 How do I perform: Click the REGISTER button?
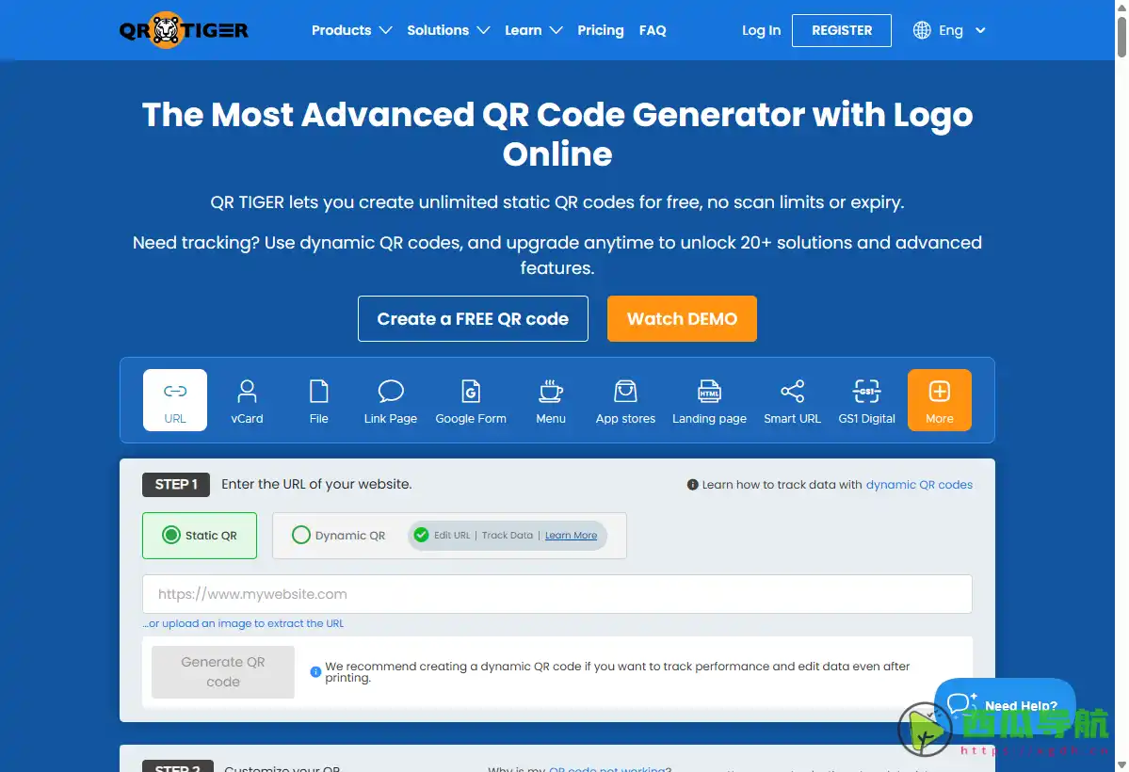[x=842, y=30]
